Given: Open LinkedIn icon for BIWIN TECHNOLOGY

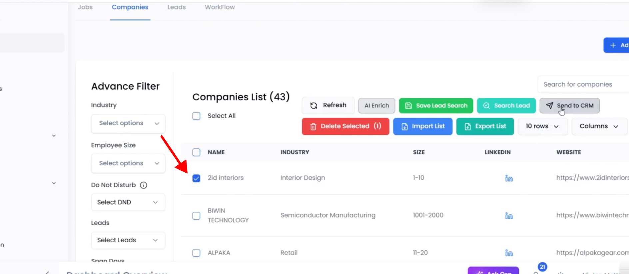Looking at the screenshot, I should (x=509, y=216).
